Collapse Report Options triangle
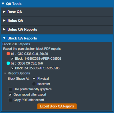Viewport: 114px width, 113px height. [x=5, y=73]
